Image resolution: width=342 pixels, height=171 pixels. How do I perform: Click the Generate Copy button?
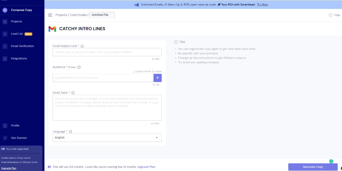coord(313,167)
